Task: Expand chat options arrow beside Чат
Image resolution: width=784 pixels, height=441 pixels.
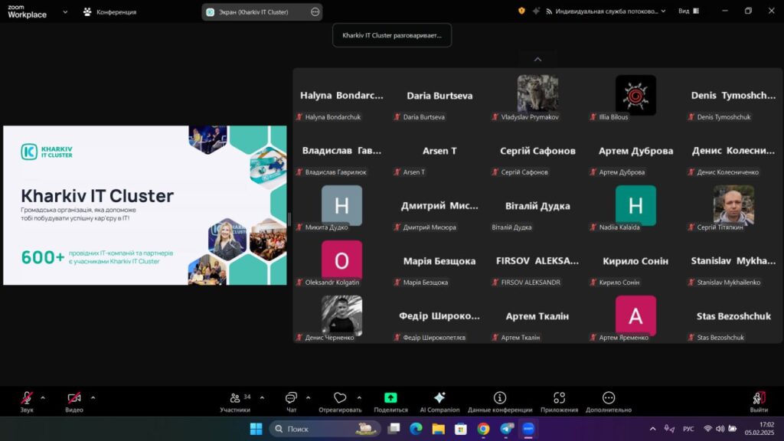Action: [308, 398]
